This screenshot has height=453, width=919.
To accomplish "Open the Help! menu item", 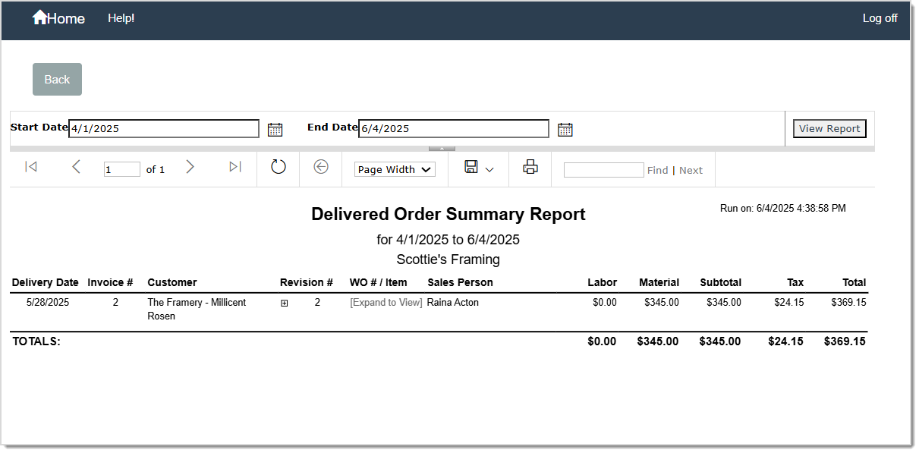I will coord(121,17).
